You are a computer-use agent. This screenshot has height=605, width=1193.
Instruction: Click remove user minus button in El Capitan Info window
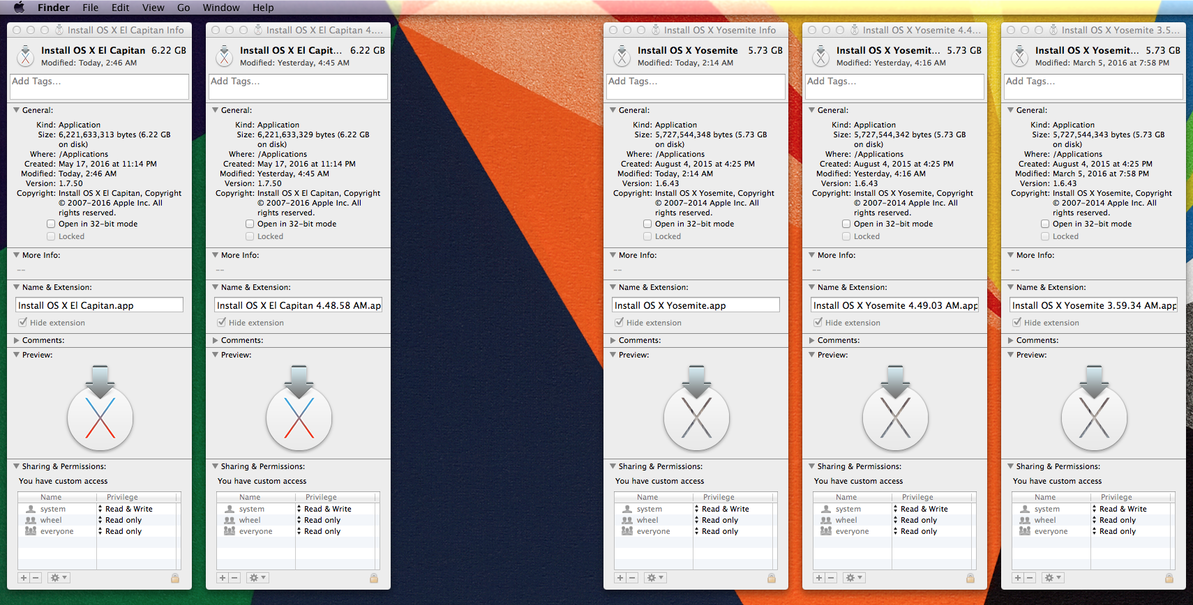(36, 578)
